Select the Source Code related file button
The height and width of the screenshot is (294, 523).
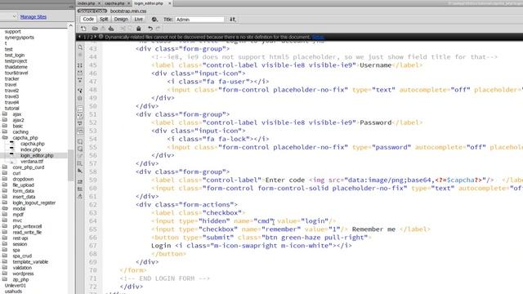click(x=92, y=11)
